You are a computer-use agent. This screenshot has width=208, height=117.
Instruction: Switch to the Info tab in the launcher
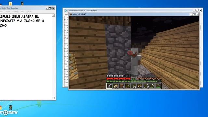(66, 14)
